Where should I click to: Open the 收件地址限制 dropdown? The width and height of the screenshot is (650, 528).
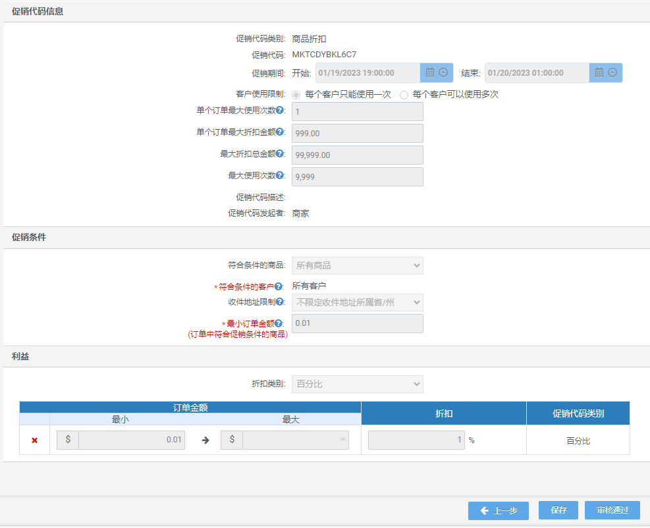357,302
